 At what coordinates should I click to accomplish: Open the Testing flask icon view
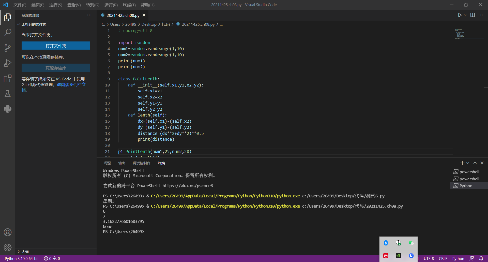pyautogui.click(x=8, y=94)
